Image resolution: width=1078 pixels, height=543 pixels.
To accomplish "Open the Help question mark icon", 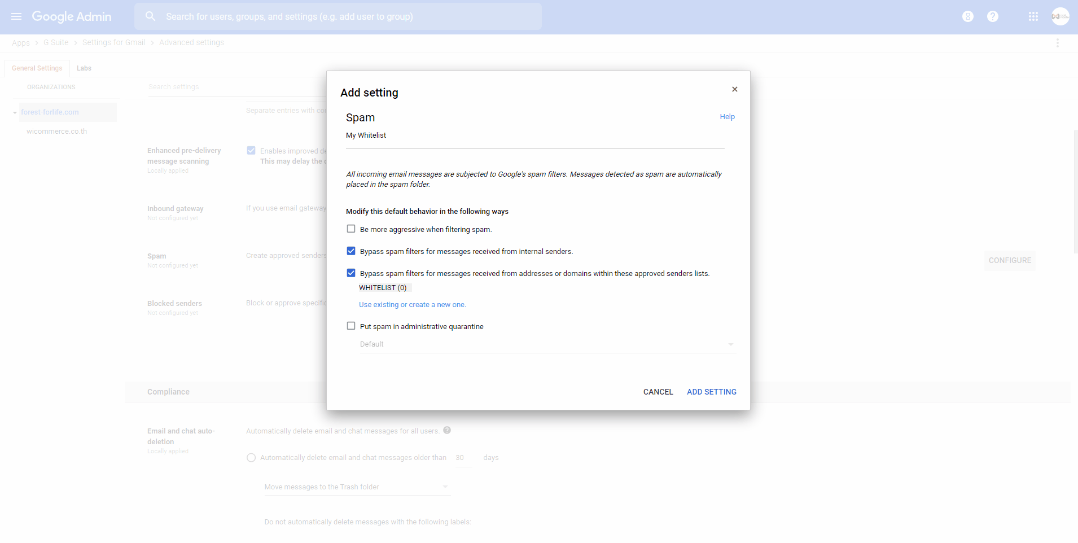I will pos(993,16).
